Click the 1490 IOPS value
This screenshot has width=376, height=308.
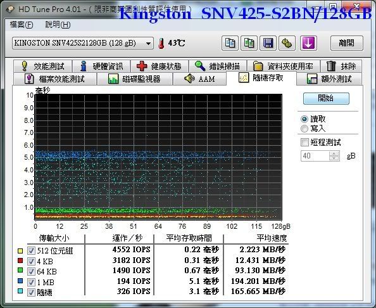132,271
